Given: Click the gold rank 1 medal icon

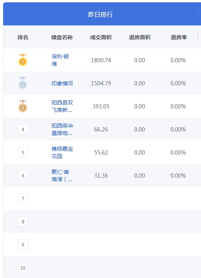Looking at the screenshot, I should (x=23, y=60).
